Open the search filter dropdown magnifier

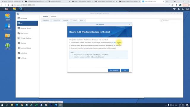click(162, 21)
